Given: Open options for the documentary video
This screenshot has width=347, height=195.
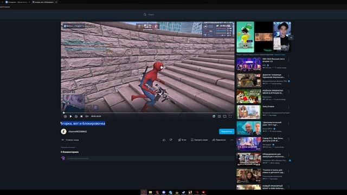Looking at the screenshot, I should tap(289, 76).
